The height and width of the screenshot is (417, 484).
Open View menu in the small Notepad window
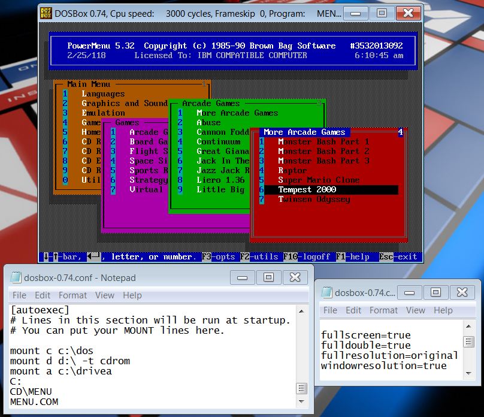[x=416, y=310]
